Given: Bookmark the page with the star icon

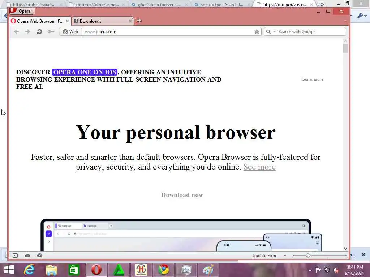Looking at the screenshot, I should (x=257, y=32).
